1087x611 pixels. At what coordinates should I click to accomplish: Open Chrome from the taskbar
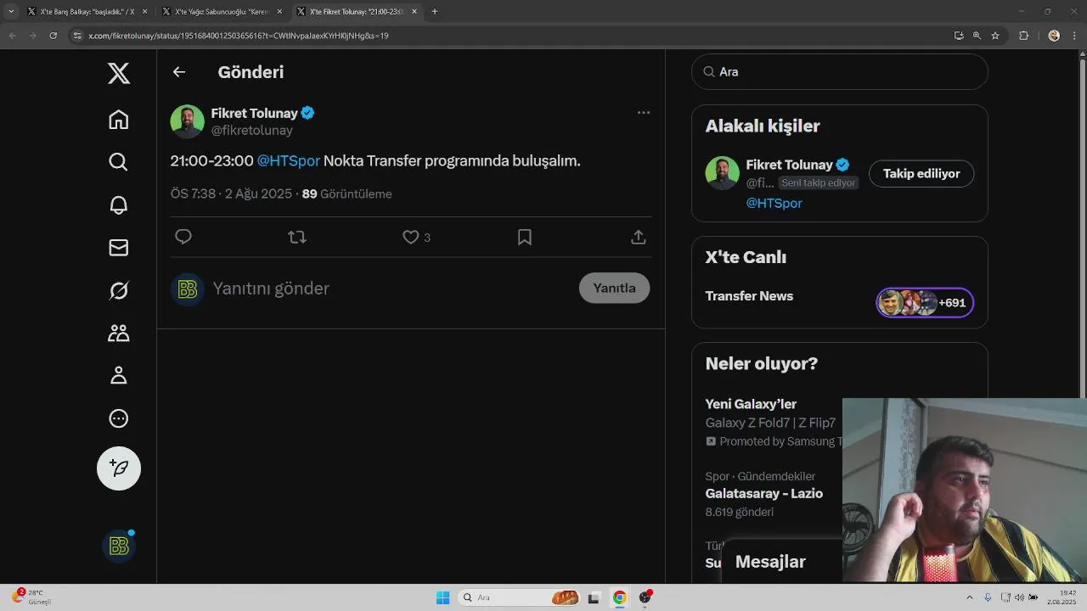pyautogui.click(x=620, y=597)
